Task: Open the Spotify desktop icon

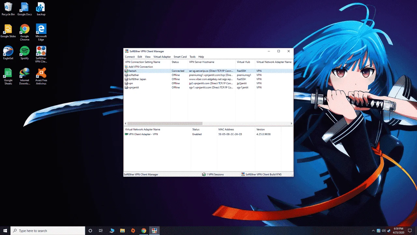Action: tap(24, 53)
